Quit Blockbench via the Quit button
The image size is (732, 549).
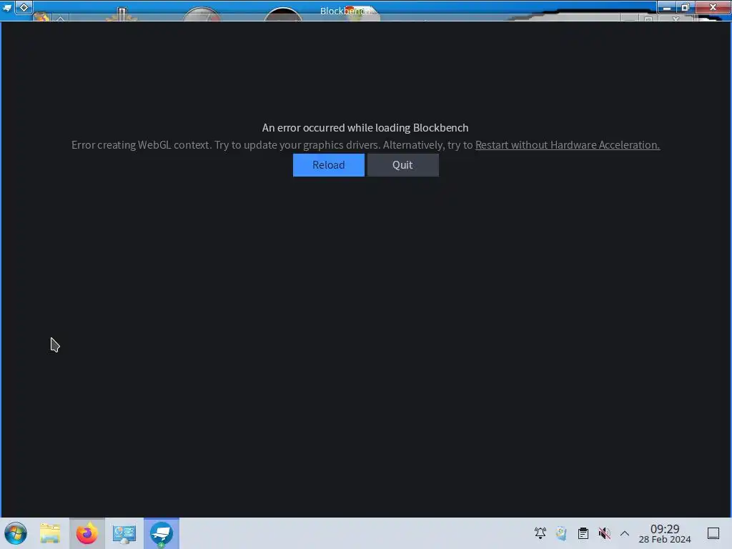pyautogui.click(x=403, y=165)
